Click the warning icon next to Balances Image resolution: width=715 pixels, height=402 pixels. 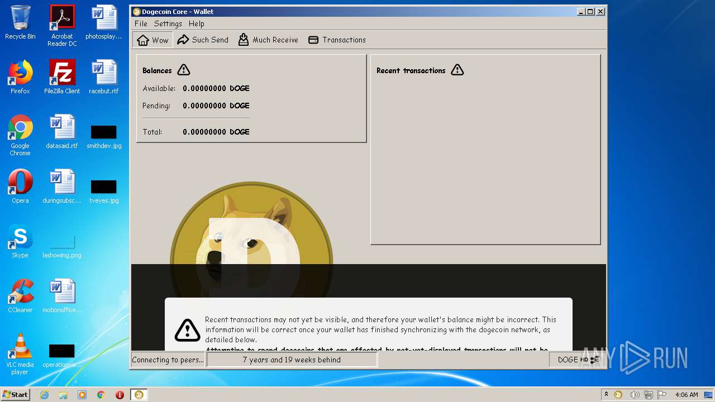(183, 70)
